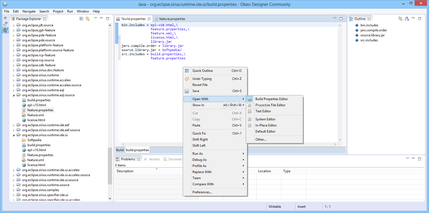This screenshot has width=429, height=213.
Task: Toggle Link with Editor in Outline view
Action: tap(400, 19)
